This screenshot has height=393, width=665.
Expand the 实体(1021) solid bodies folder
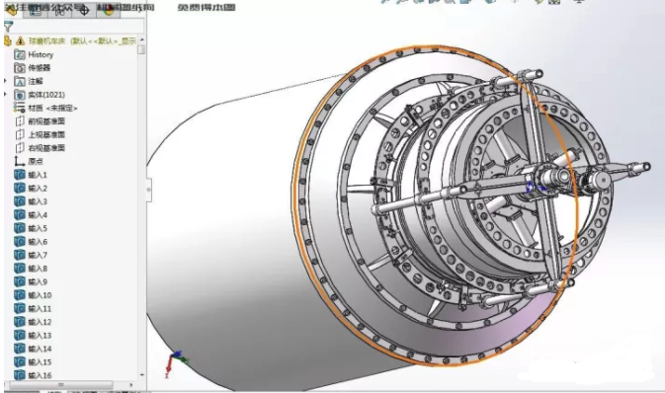click(6, 94)
